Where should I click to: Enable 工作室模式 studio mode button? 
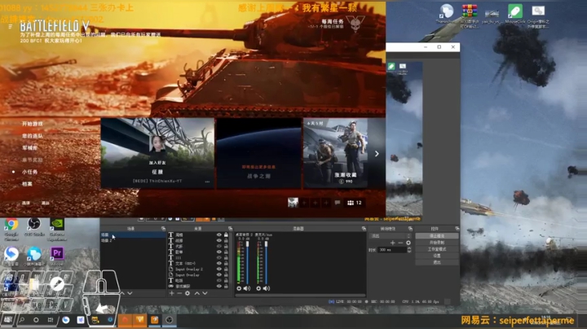[x=437, y=249]
